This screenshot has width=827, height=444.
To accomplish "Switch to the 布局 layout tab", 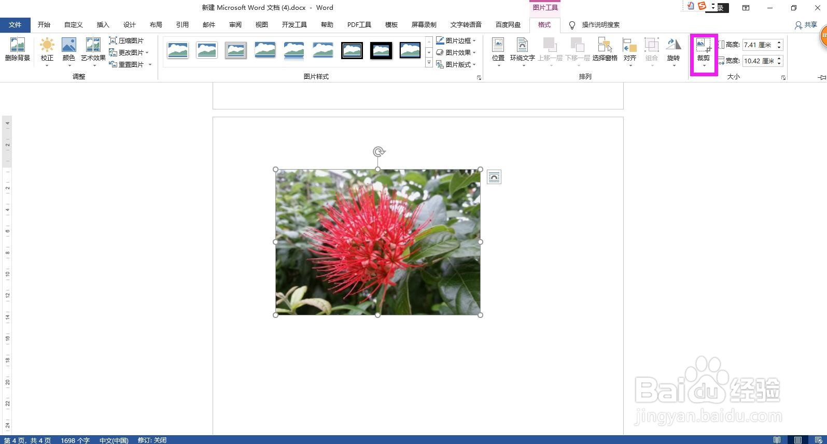I will click(156, 25).
